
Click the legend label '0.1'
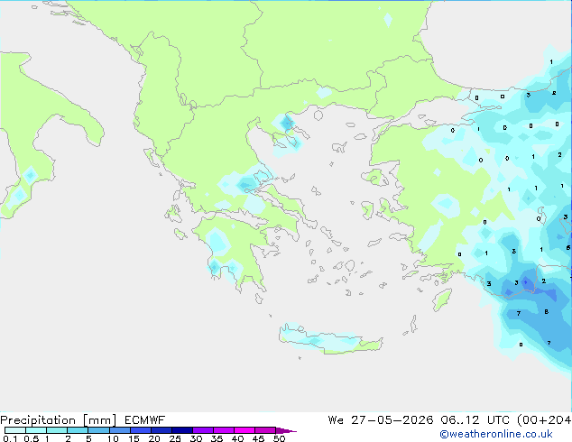[x=10, y=438]
